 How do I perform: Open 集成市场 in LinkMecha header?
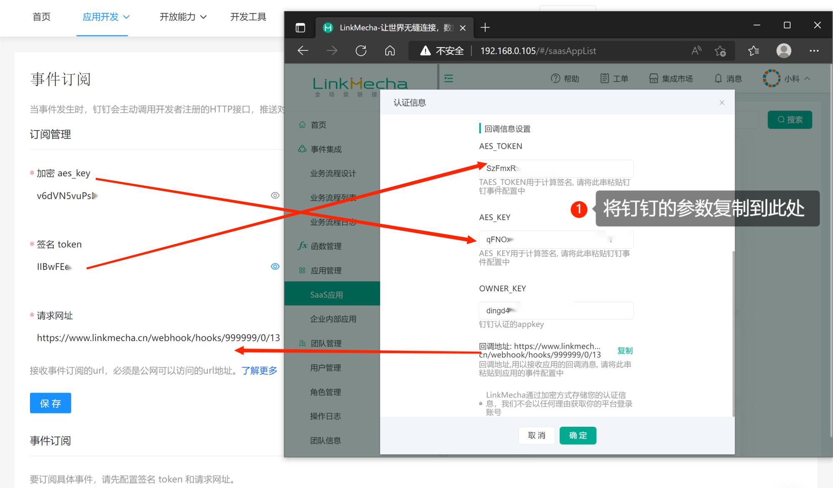point(671,78)
